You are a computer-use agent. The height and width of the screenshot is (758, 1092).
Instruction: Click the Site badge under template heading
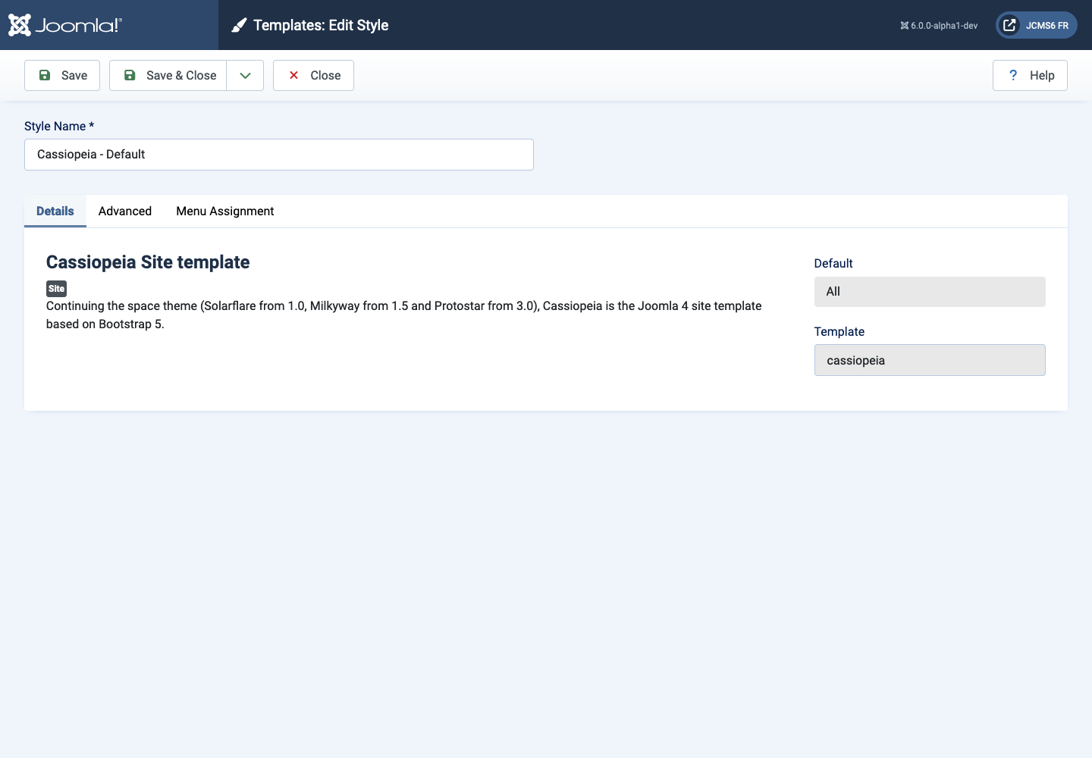[56, 289]
